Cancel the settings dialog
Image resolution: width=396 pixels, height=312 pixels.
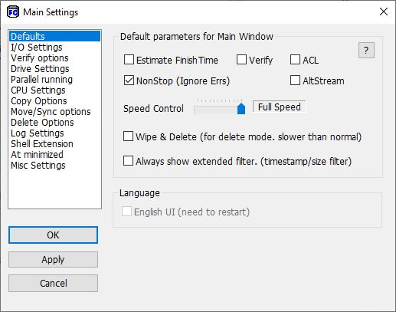pyautogui.click(x=53, y=283)
